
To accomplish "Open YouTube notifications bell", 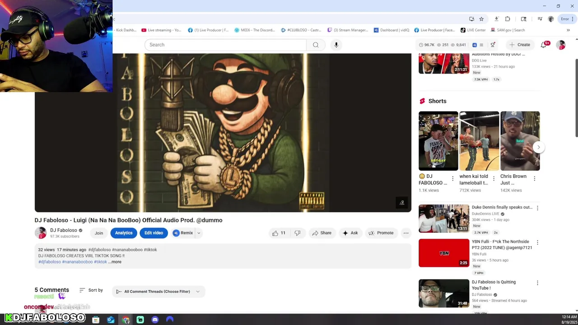I will click(x=544, y=45).
